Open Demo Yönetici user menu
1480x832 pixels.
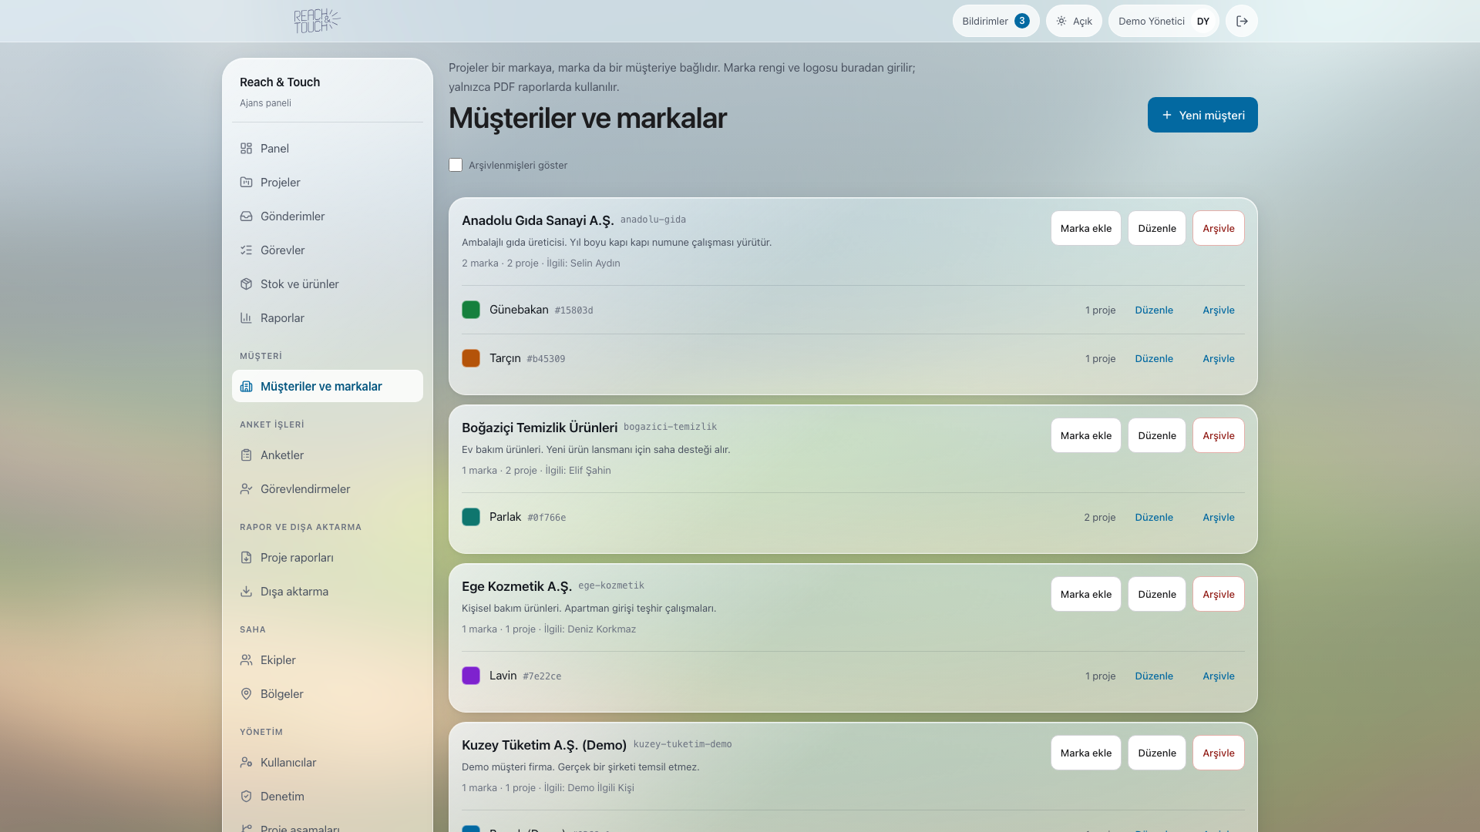pyautogui.click(x=1163, y=21)
